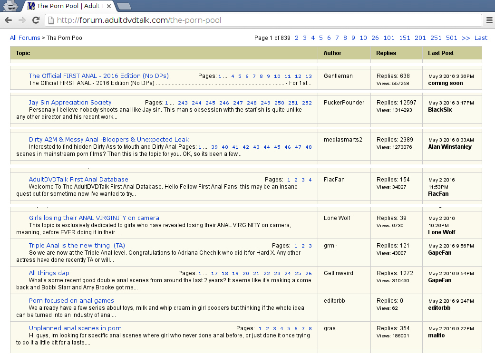Open page 3 of grmi-'s topic
The image size is (495, 354).
click(x=311, y=246)
